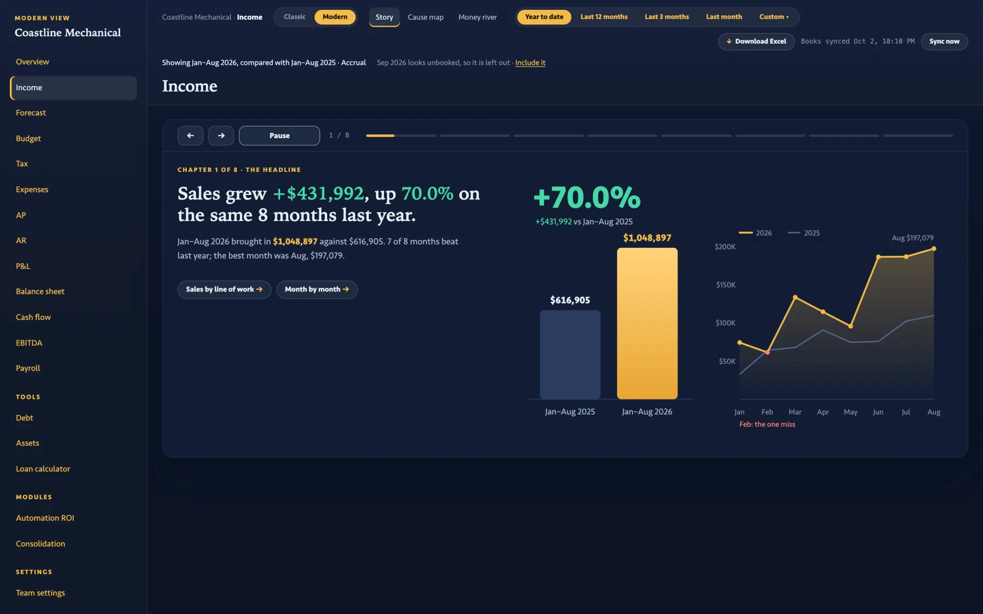Open Team settings
This screenshot has width=983, height=614.
pos(73,593)
